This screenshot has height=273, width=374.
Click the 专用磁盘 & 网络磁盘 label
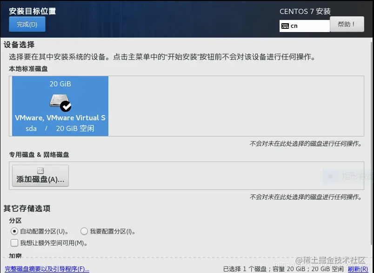click(x=39, y=155)
